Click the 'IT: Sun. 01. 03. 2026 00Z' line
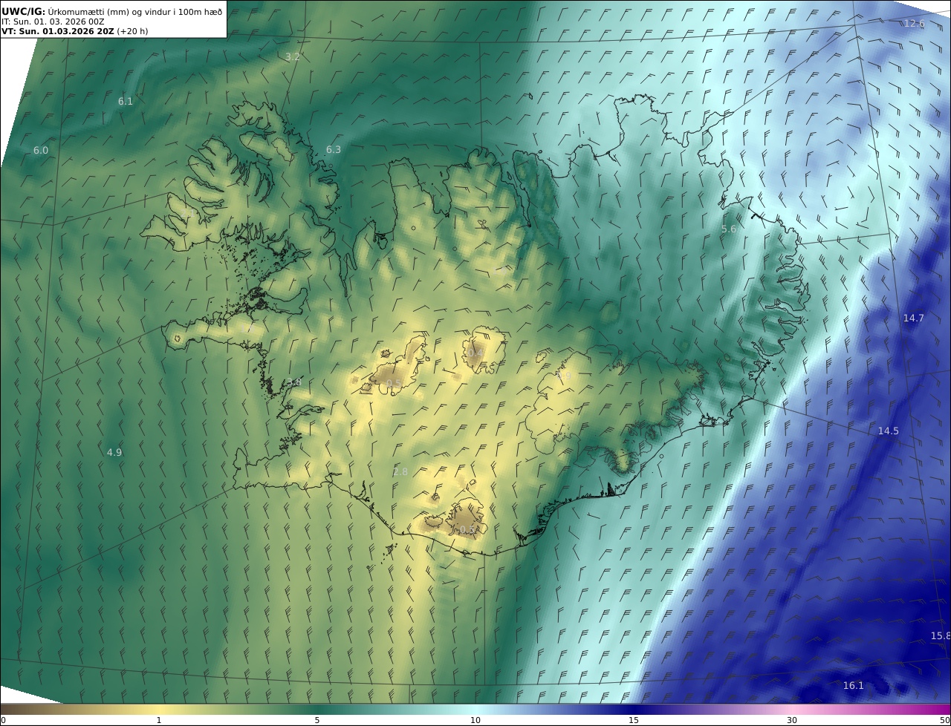 (53, 22)
